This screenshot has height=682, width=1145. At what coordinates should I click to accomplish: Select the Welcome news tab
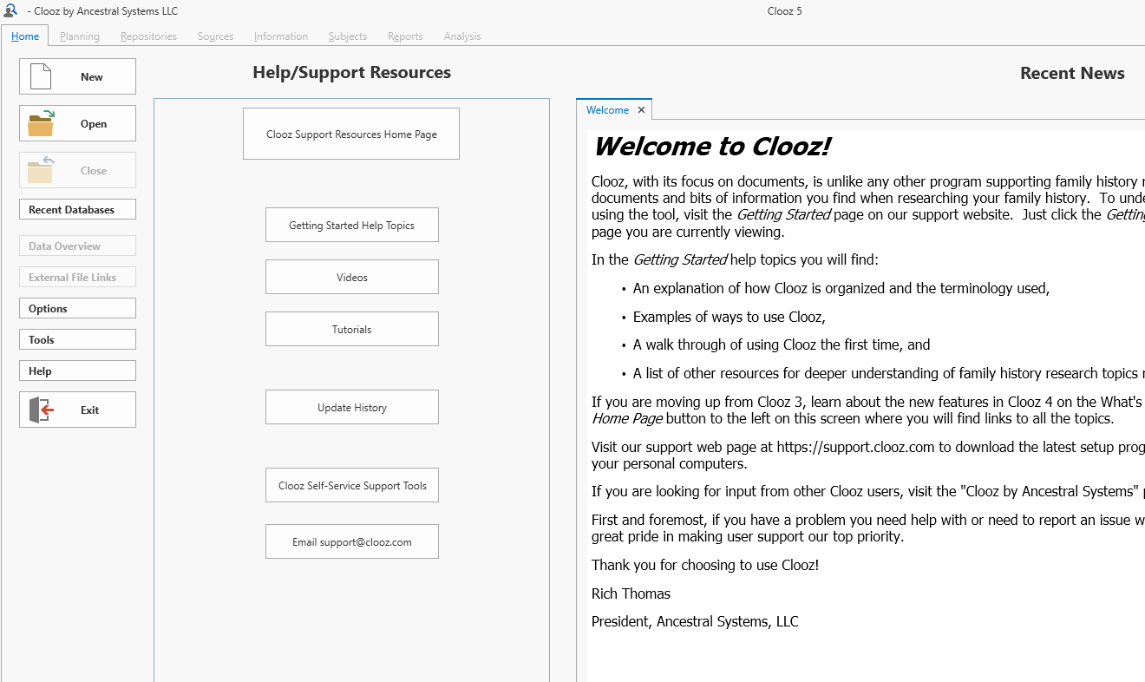(x=607, y=110)
